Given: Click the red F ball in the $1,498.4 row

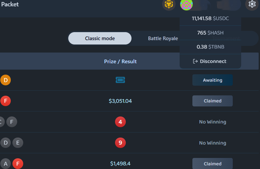Looking at the screenshot, I should pos(18,164).
